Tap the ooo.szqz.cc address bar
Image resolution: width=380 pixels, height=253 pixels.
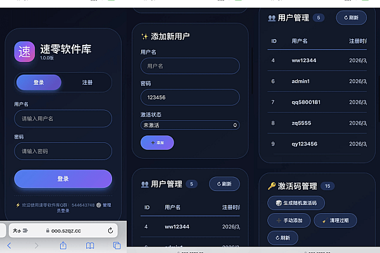(63, 230)
